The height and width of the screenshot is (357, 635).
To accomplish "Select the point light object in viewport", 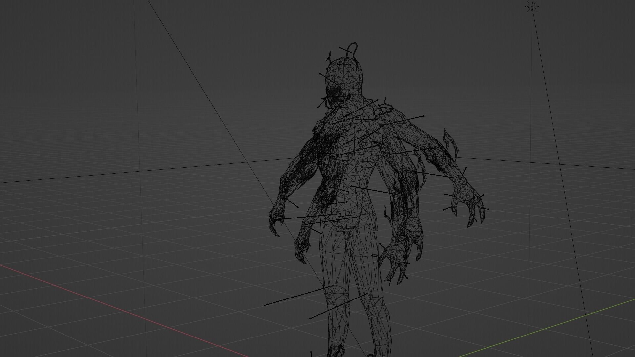I will [x=532, y=7].
